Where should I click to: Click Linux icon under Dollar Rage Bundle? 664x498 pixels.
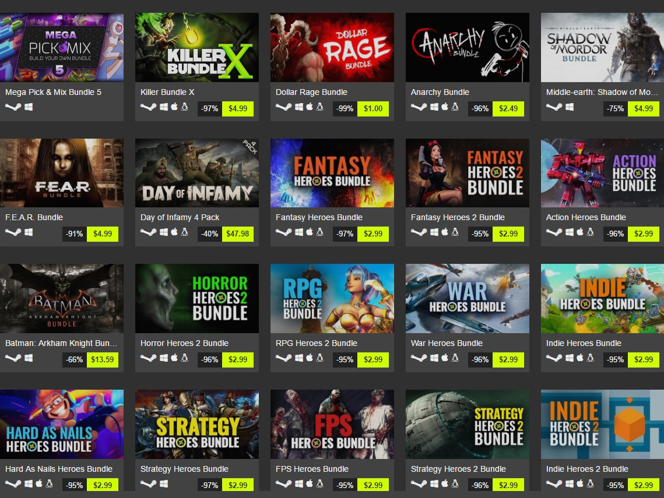(x=320, y=107)
